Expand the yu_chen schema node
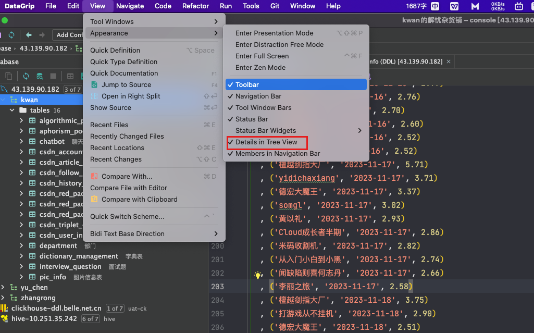Viewport: 534px width, 333px height. (x=3, y=287)
